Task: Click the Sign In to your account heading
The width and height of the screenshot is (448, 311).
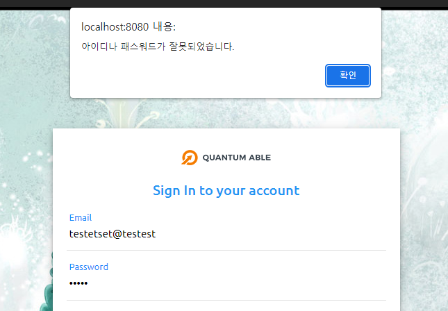Action: point(226,191)
